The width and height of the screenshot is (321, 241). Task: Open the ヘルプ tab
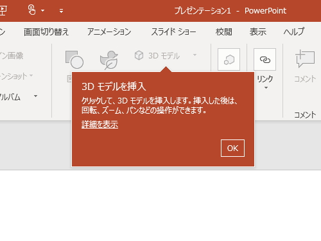[294, 32]
